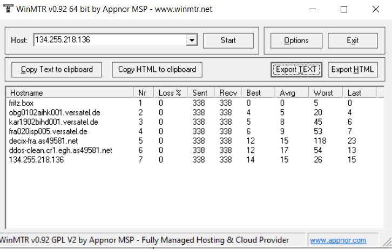The image size is (392, 249).
Task: Click the Avrg column header
Action: point(288,93)
